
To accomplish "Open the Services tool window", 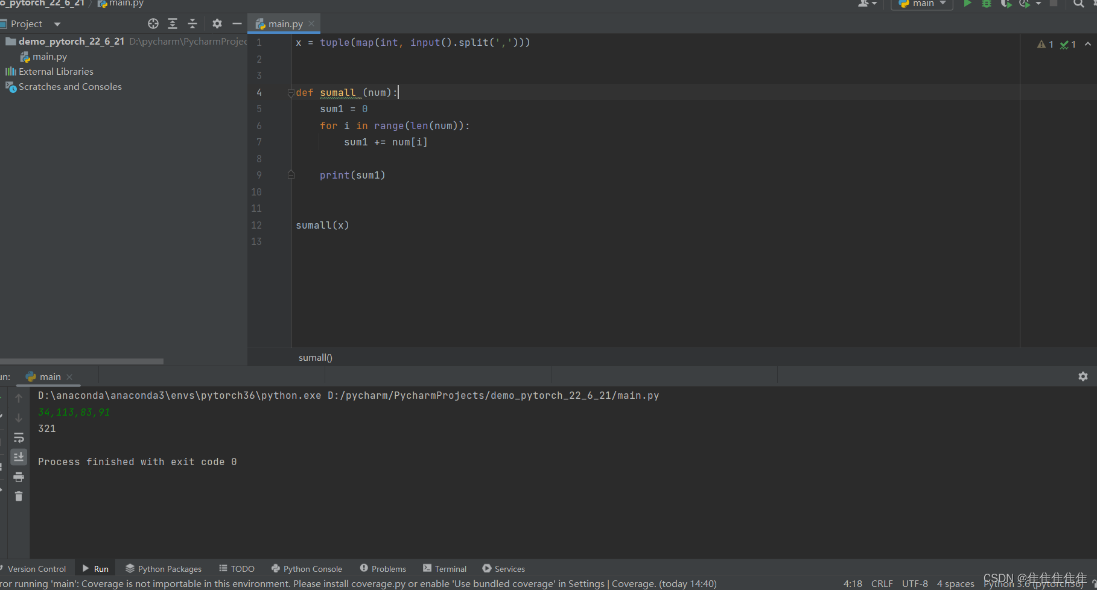I will [504, 569].
